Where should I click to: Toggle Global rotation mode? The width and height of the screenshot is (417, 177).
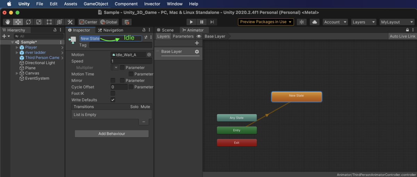pyautogui.click(x=109, y=22)
